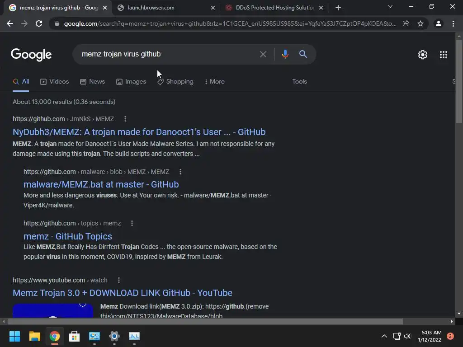Open options for youtube watch result

tap(119, 280)
